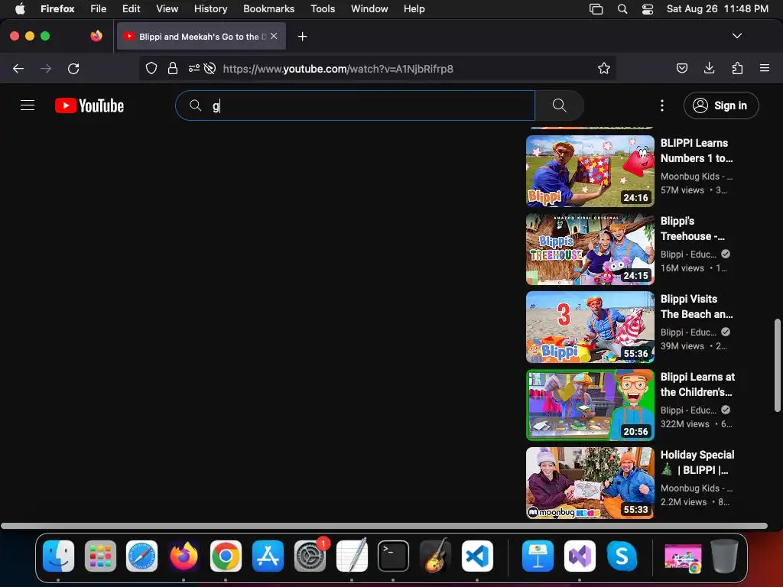Open Blippi's Treehouse video thumbnail
Viewport: 783px width, 587px height.
(x=590, y=249)
